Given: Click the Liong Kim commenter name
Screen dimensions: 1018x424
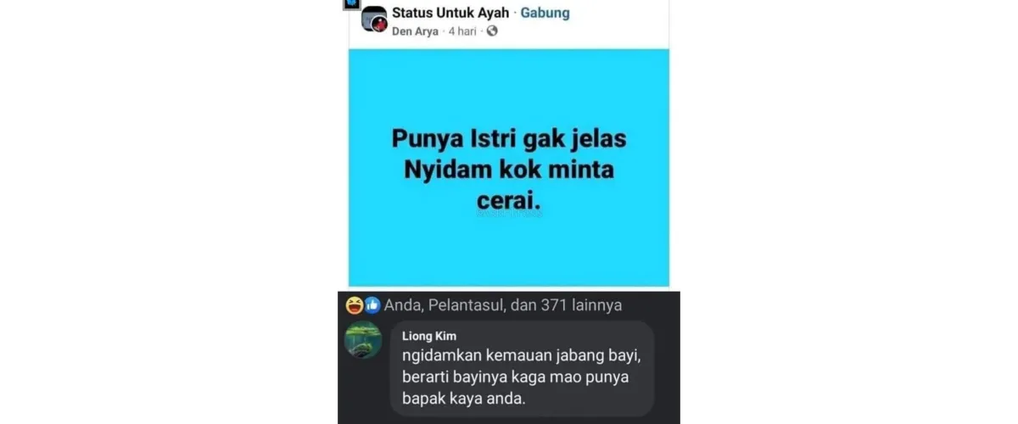Looking at the screenshot, I should tap(429, 336).
